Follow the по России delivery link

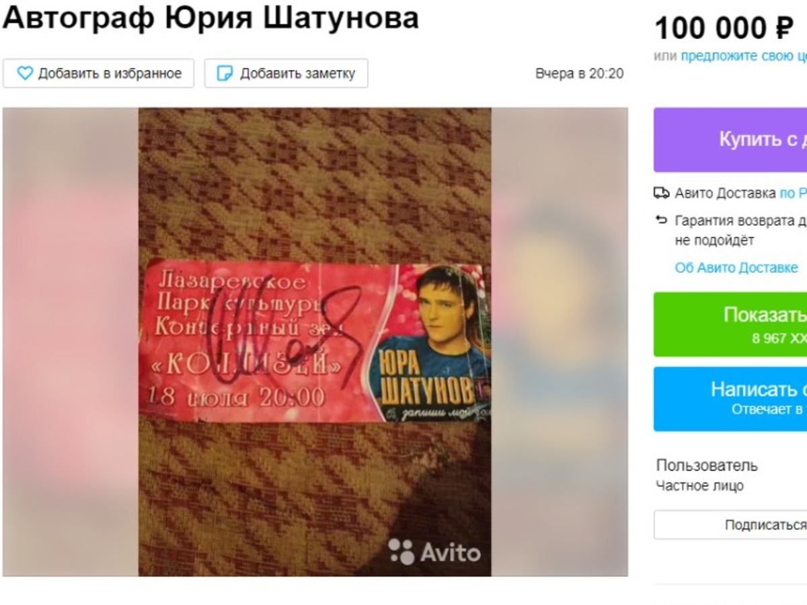click(x=793, y=194)
